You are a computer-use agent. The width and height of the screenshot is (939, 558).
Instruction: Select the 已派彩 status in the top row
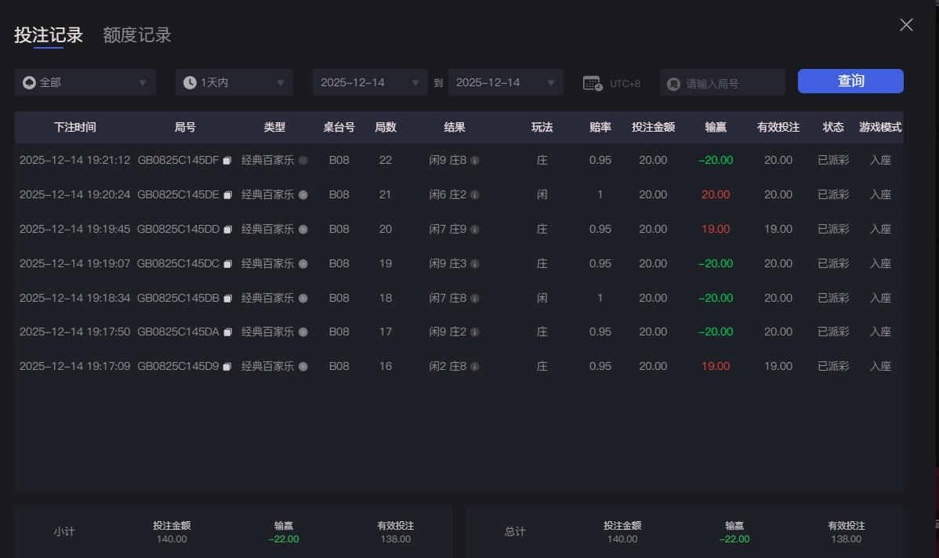(832, 160)
